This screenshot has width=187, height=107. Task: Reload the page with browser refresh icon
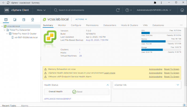click(8, 3)
